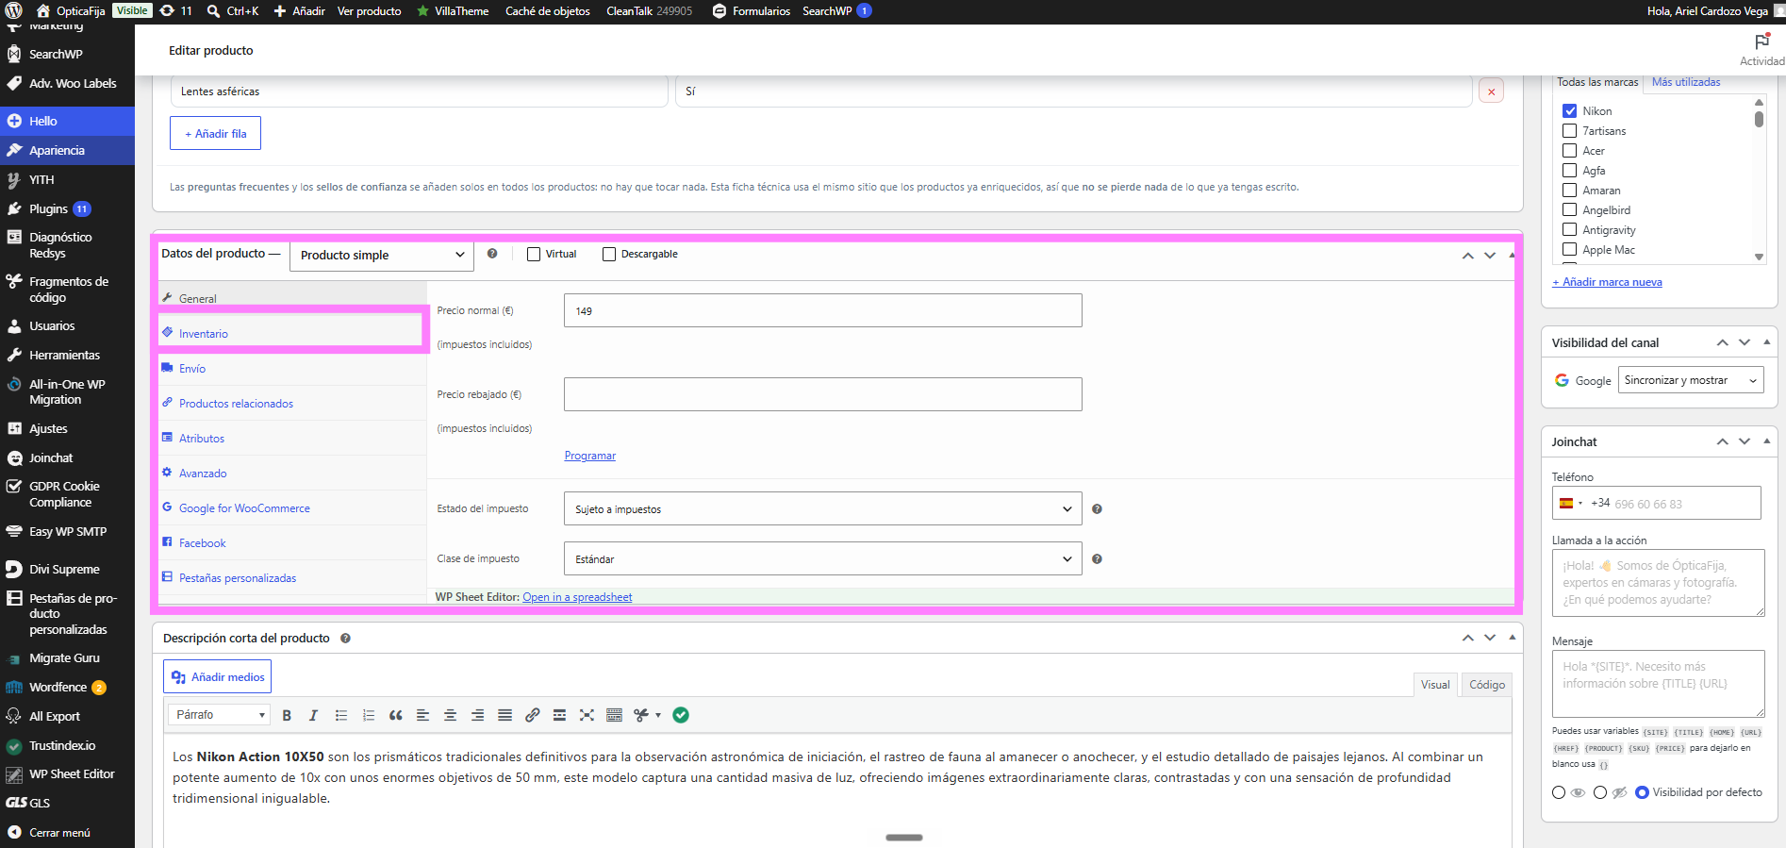Open the Actividad flag icon

click(x=1761, y=42)
